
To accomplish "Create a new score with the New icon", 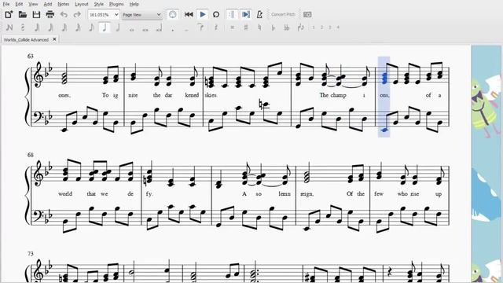I will tap(9, 14).
